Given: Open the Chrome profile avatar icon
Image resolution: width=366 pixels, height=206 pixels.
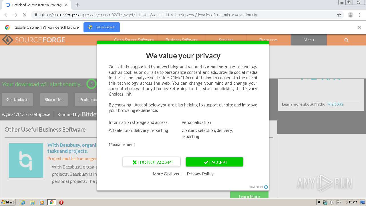Looking at the screenshot, I should click(350, 15).
